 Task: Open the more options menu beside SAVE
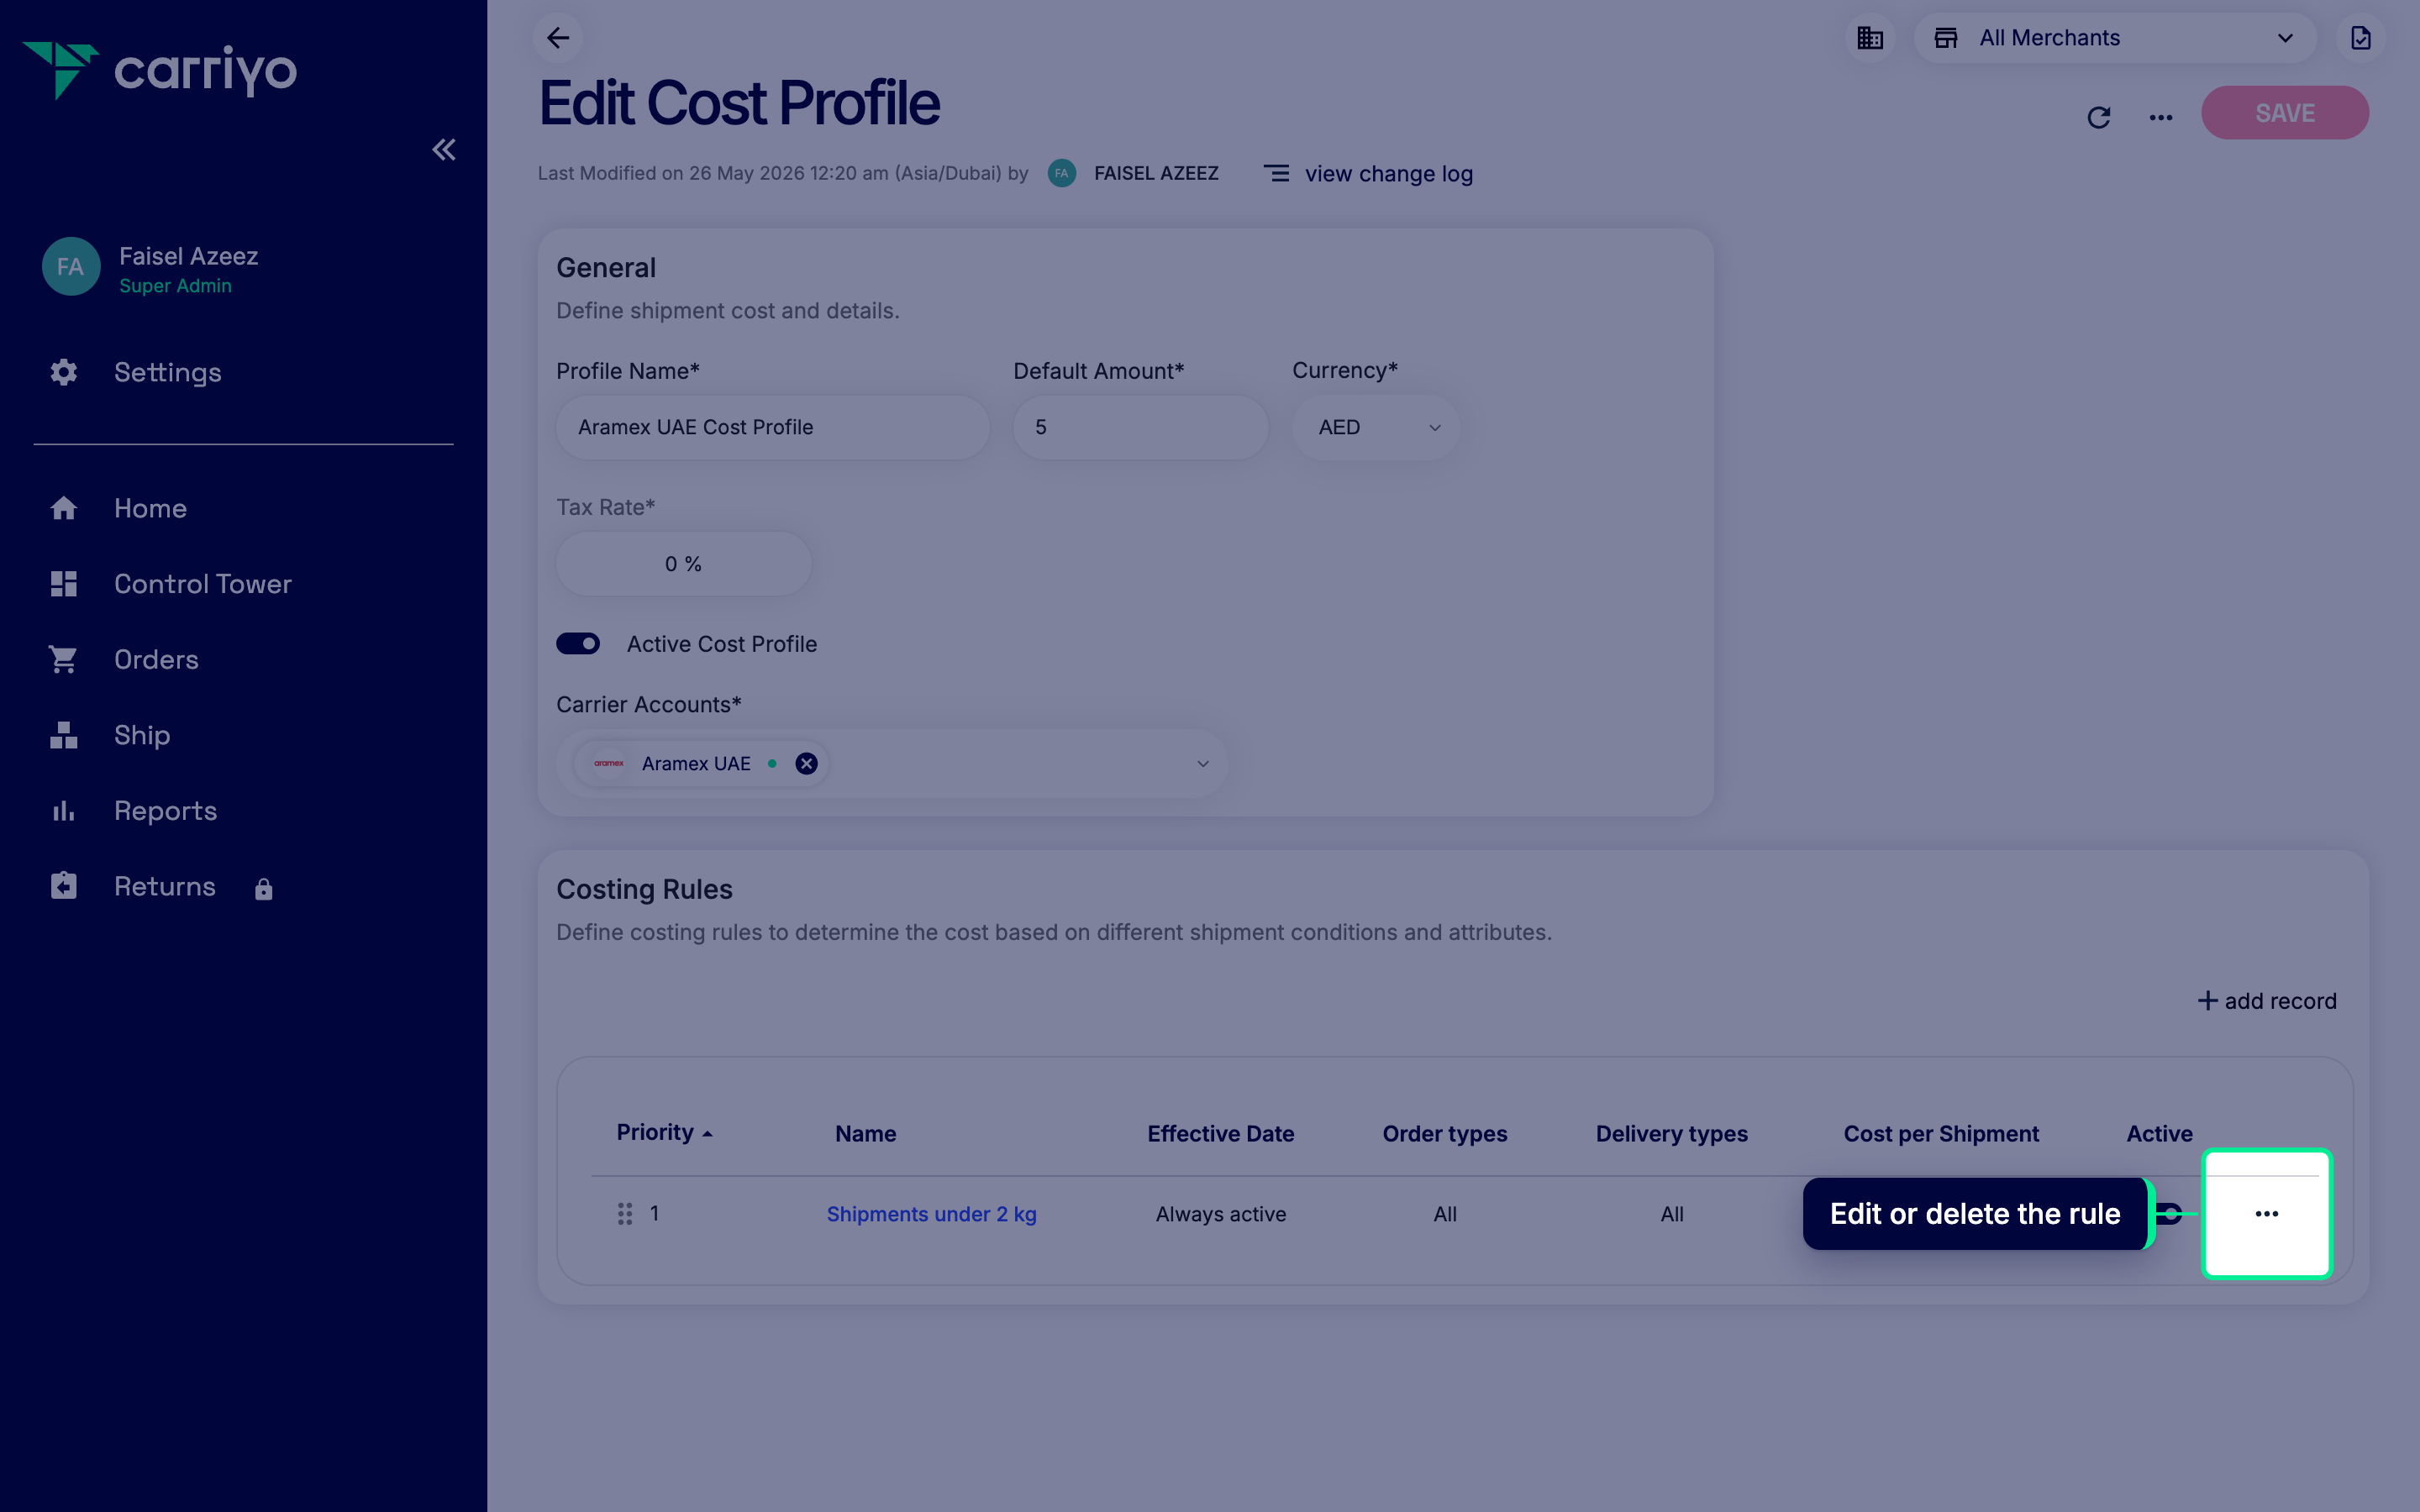coord(2161,117)
